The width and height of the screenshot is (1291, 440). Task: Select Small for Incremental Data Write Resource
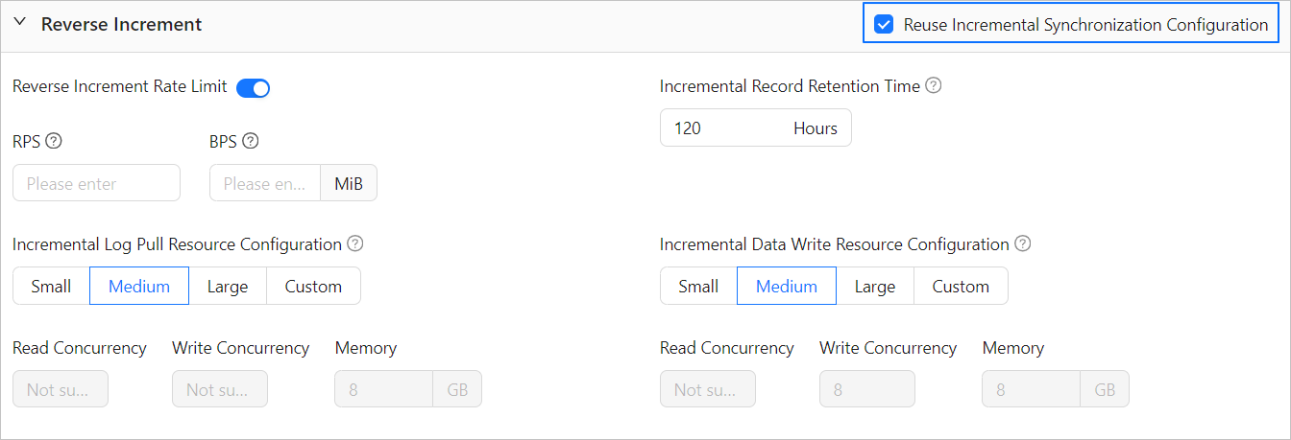(698, 286)
